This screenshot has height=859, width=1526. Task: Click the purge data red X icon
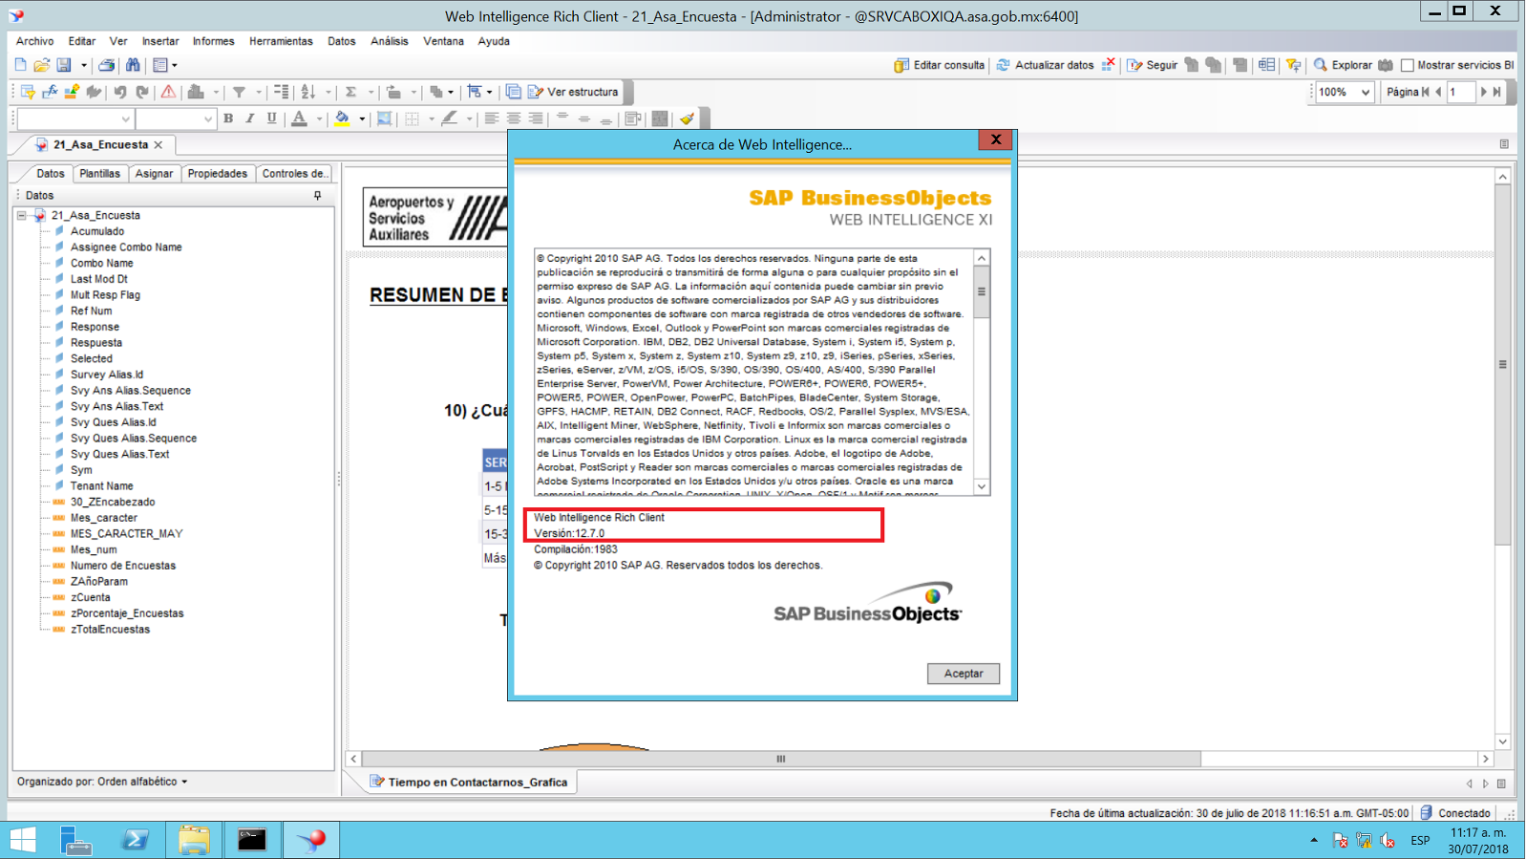[1109, 65]
